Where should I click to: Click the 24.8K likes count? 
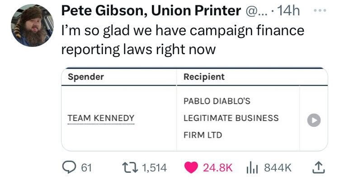coord(218,168)
